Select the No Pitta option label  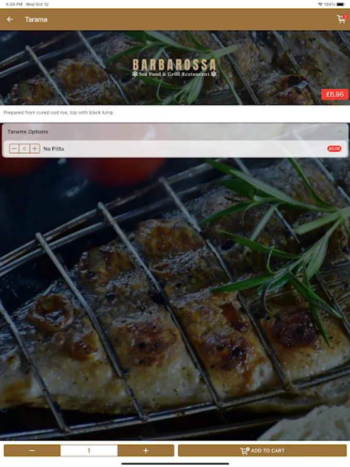click(53, 148)
